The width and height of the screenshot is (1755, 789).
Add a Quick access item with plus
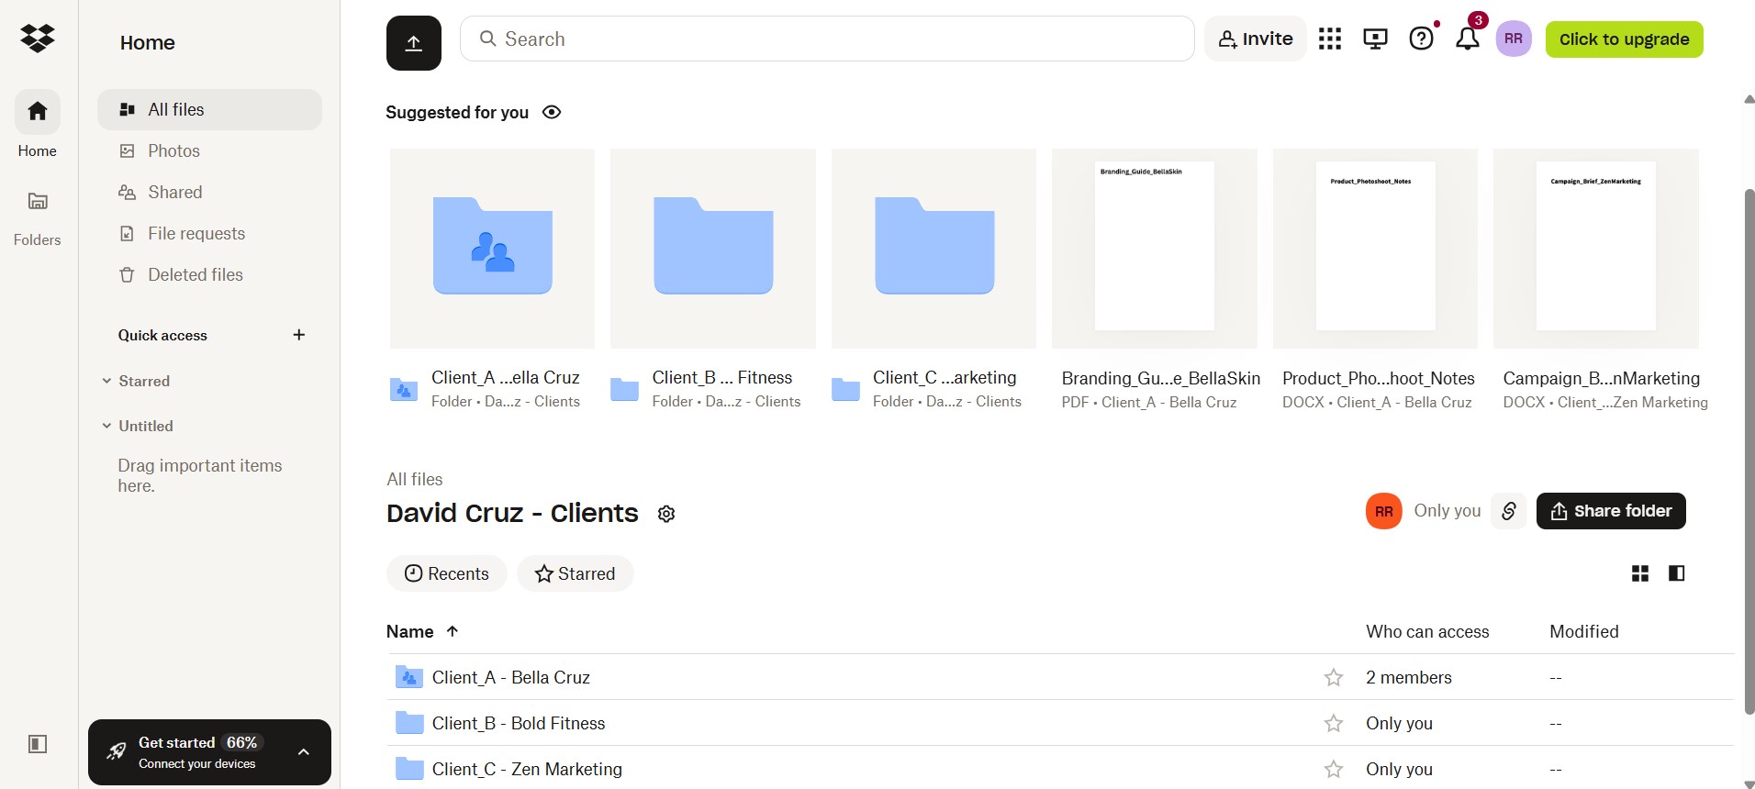coord(298,335)
